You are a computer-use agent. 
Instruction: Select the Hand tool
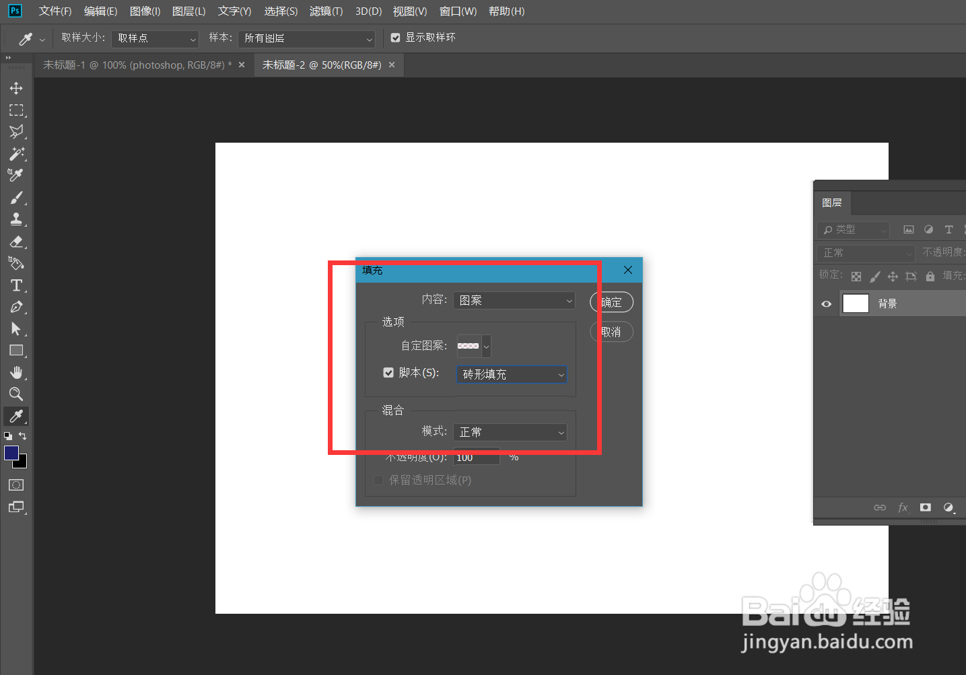tap(16, 373)
